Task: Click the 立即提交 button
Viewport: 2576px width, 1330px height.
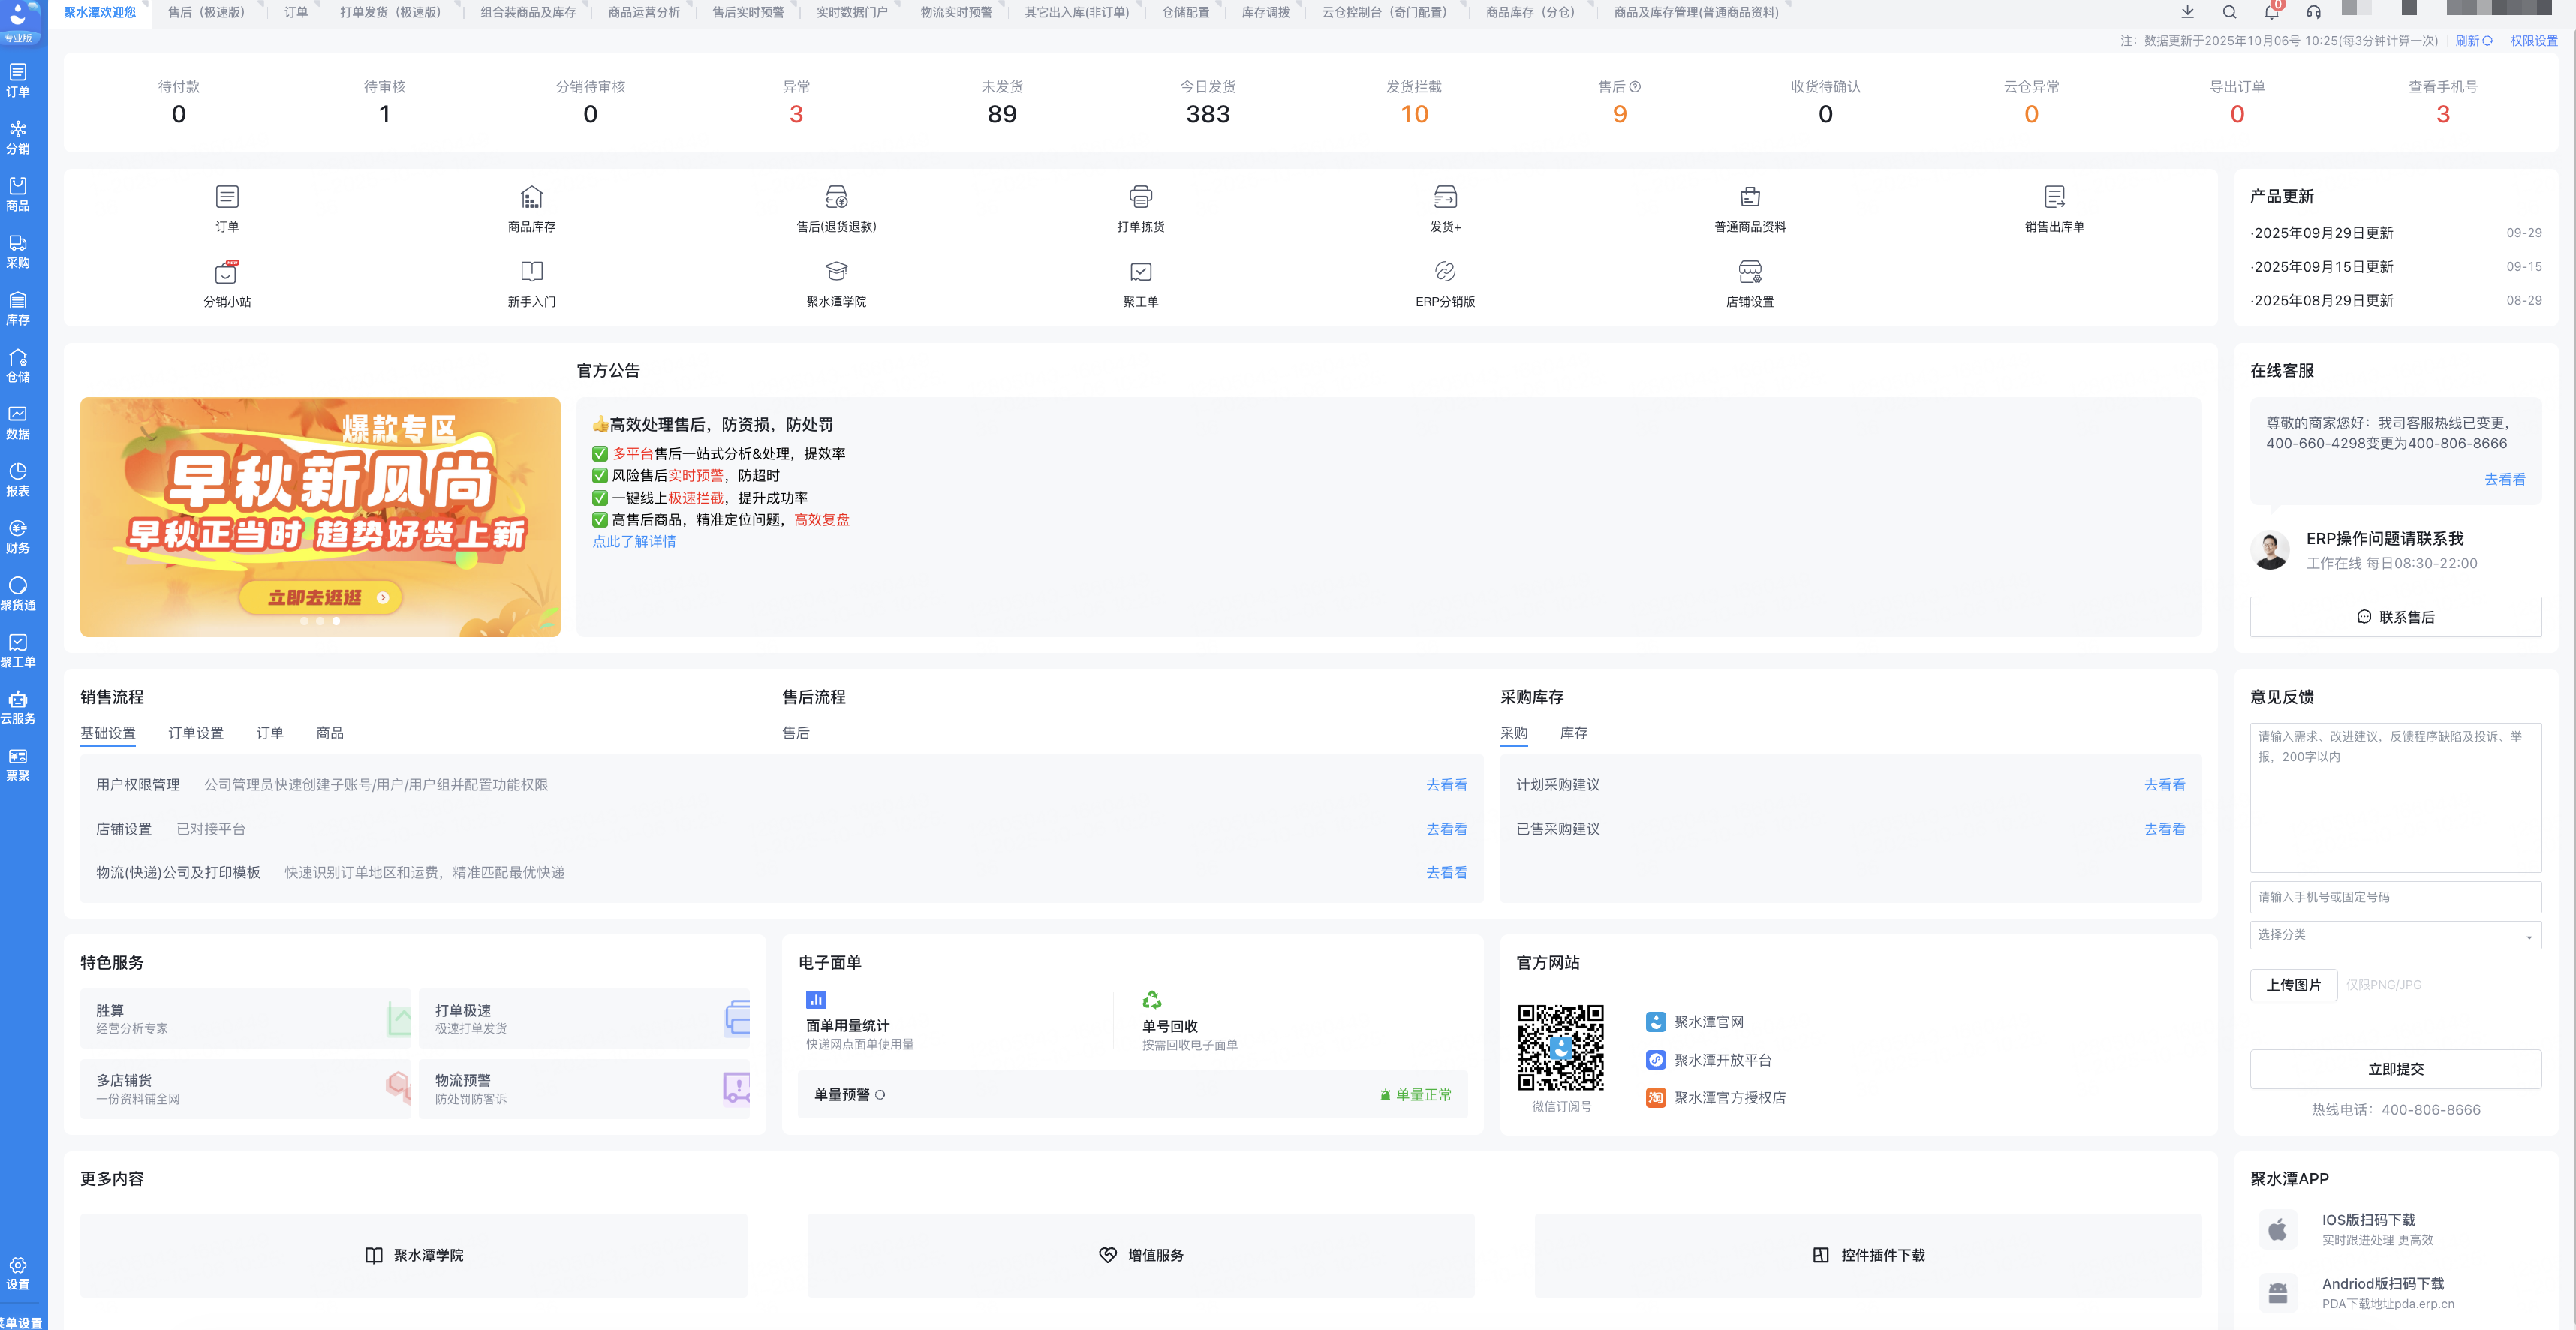Action: click(2395, 1069)
